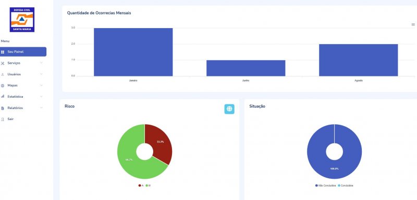417x200 pixels.
Task: Click the Junho axis label
Action: [246, 81]
